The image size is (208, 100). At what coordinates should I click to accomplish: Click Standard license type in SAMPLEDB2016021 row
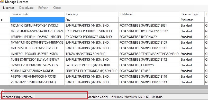[x=192, y=26]
